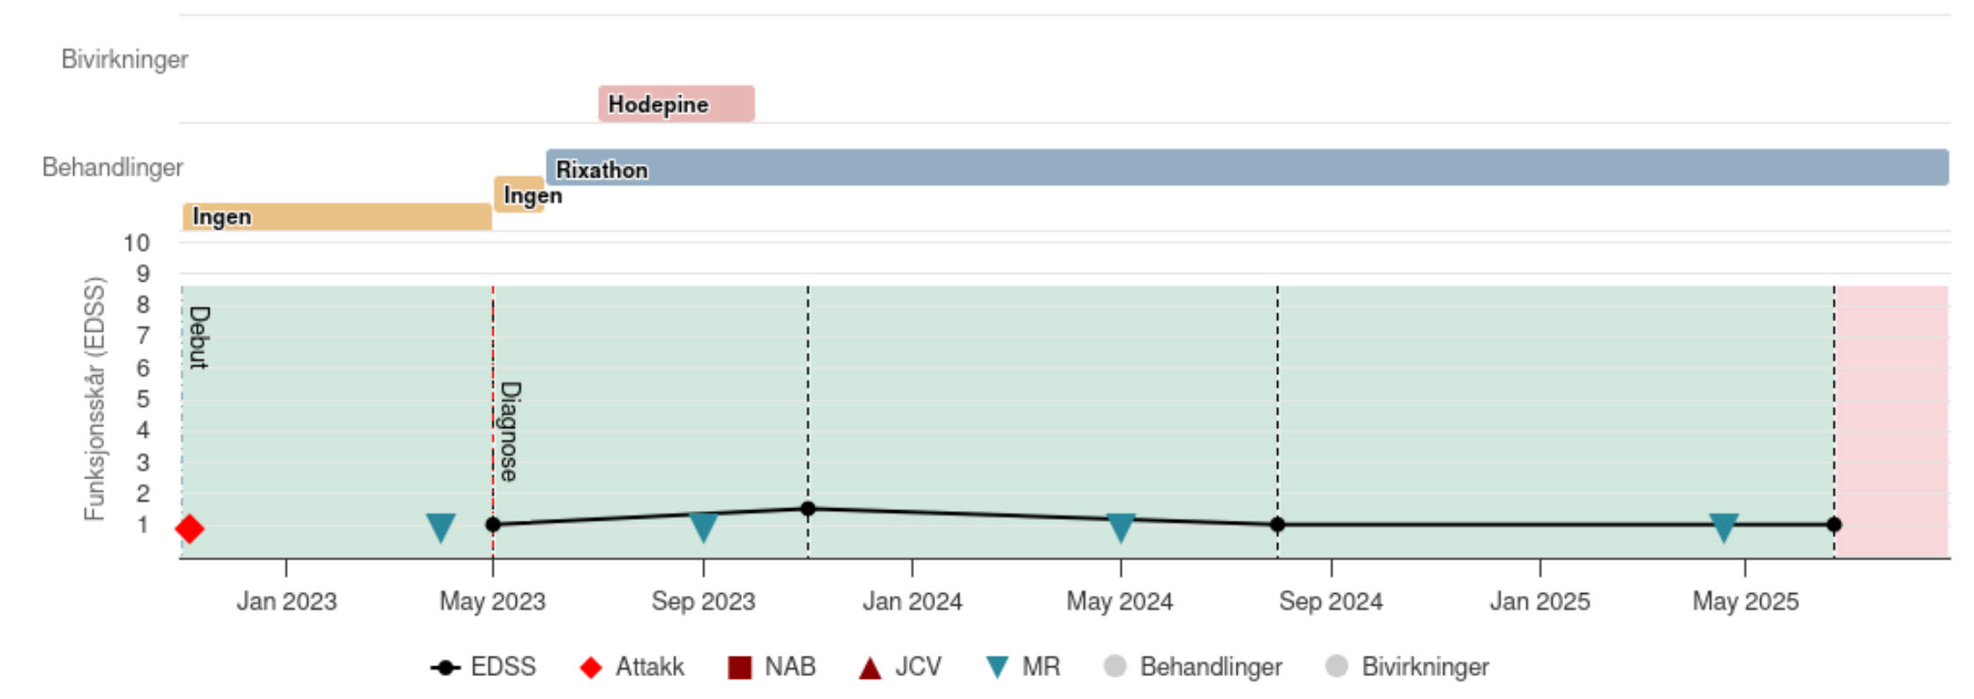1974x699 pixels.
Task: Click the MR triangle at Sep 2023
Action: [703, 527]
